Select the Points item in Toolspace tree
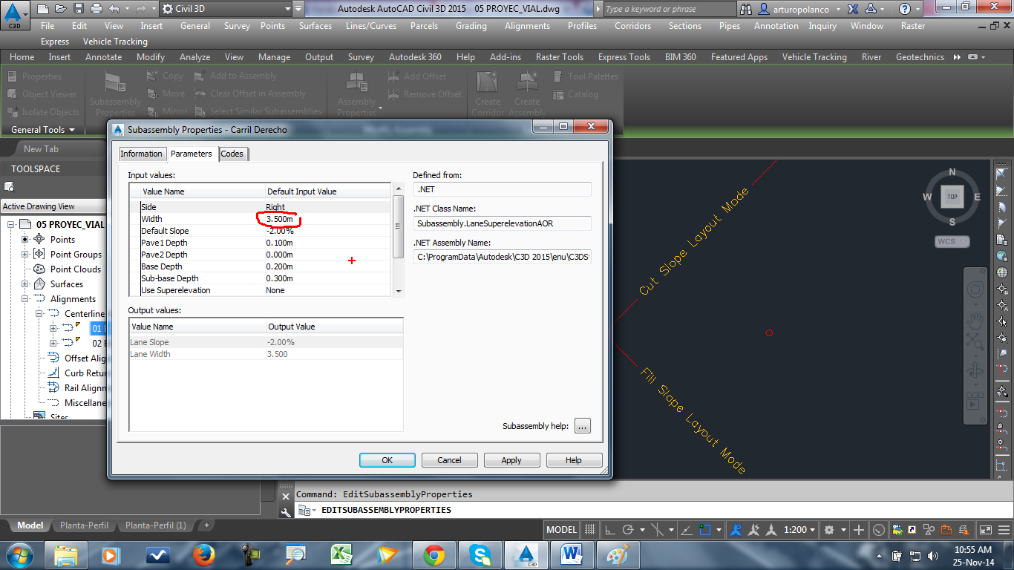Viewport: 1014px width, 570px height. 62,240
